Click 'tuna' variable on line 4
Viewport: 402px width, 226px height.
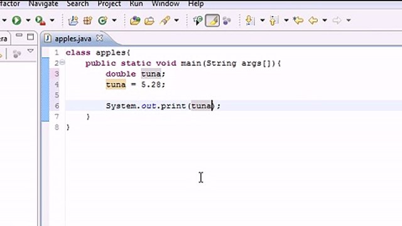116,85
